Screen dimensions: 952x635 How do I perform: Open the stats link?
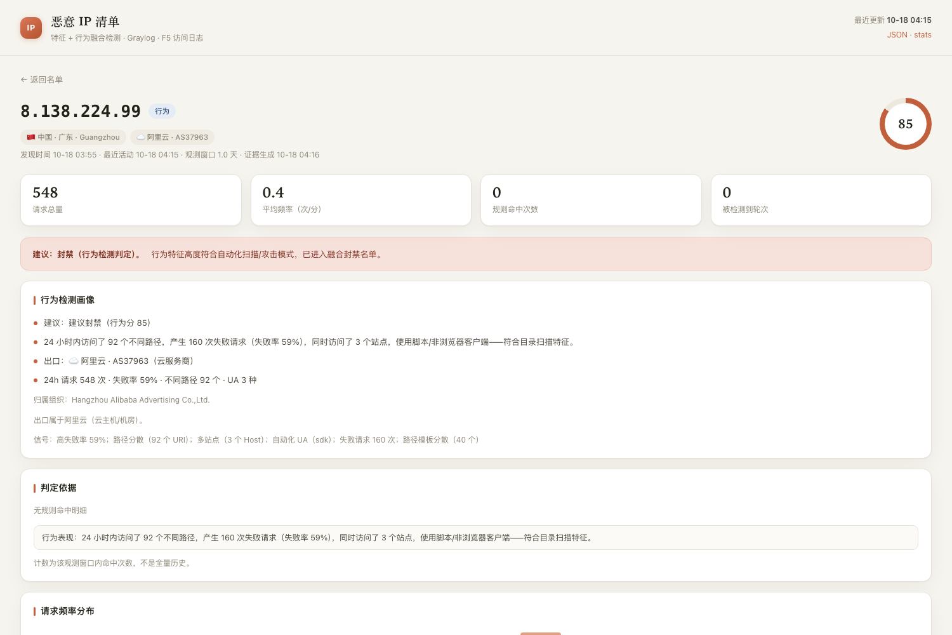923,35
